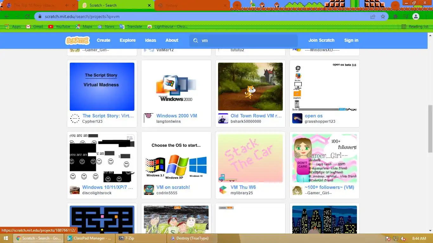Image resolution: width=433 pixels, height=243 pixels.
Task: Visit codrin5555's profile name
Action: coord(167,193)
